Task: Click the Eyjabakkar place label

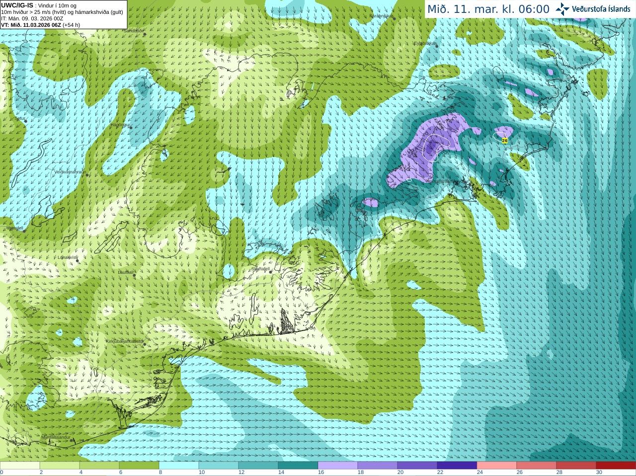Action: [x=425, y=43]
